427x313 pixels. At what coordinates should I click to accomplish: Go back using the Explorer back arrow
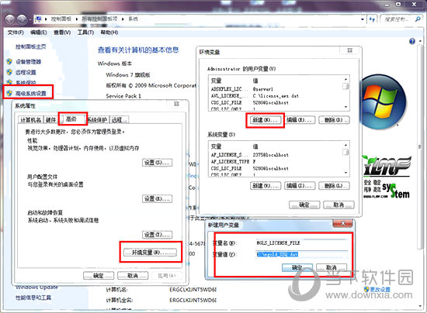point(10,19)
